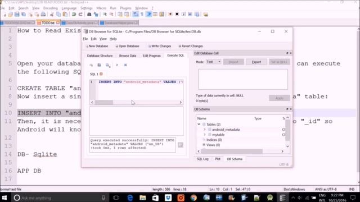Click the Cortana 'Ask me anything' search box

click(x=60, y=198)
